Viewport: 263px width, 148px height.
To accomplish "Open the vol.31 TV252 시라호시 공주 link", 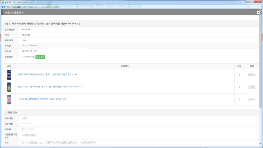I will (x=43, y=99).
